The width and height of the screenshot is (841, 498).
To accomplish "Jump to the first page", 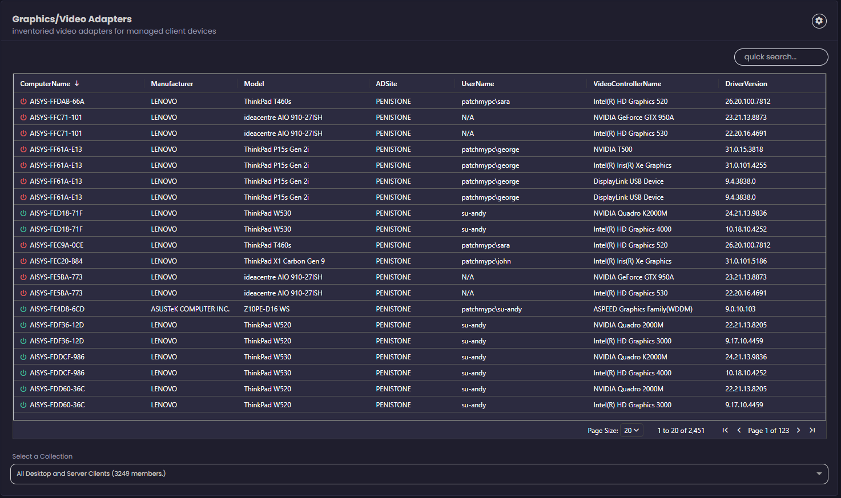I will 725,431.
